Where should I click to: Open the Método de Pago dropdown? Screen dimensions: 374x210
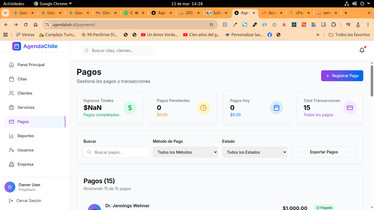[185, 152]
